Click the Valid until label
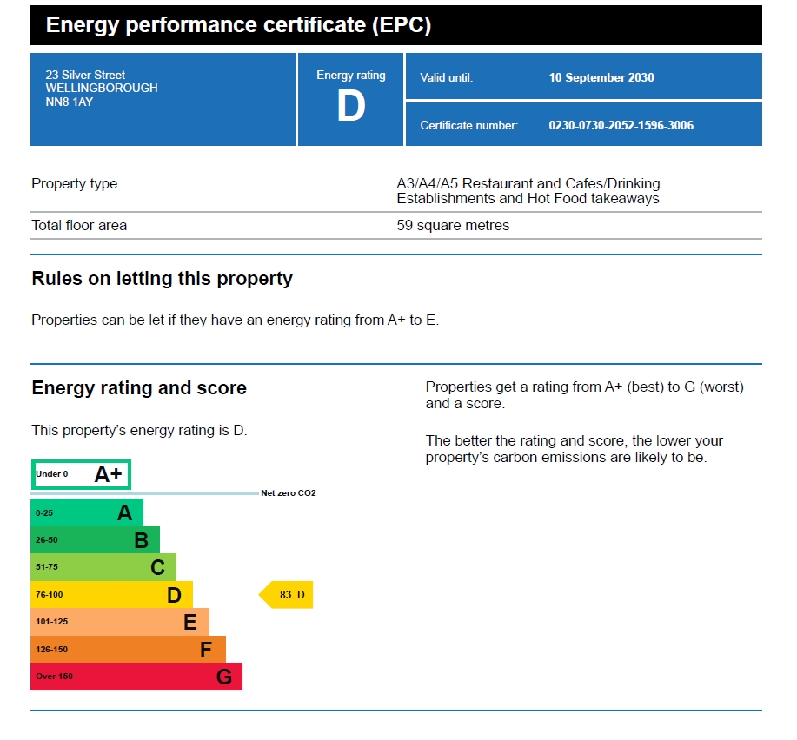Image resolution: width=797 pixels, height=740 pixels. [x=446, y=77]
